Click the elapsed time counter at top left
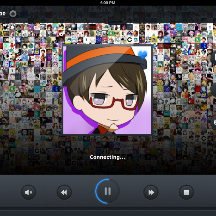216x216 pixels. click(x=3, y=13)
